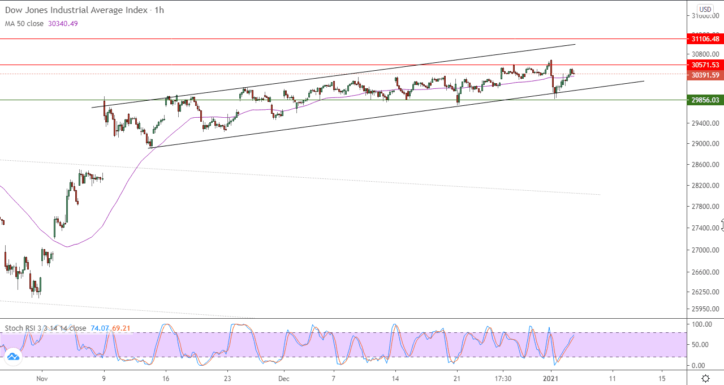Click the 30571.53 red price label

click(705, 65)
